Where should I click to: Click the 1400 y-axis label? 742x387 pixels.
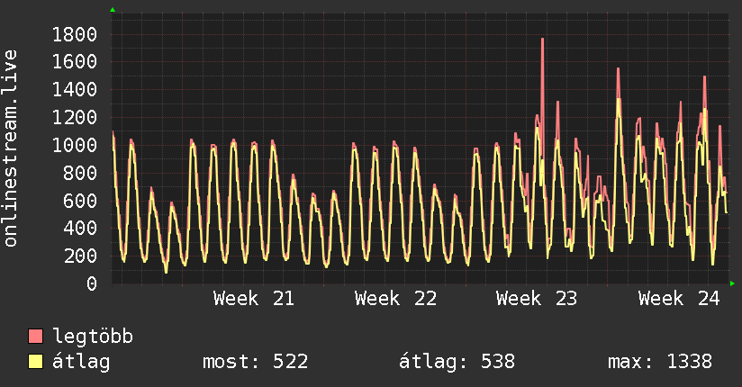75,89
